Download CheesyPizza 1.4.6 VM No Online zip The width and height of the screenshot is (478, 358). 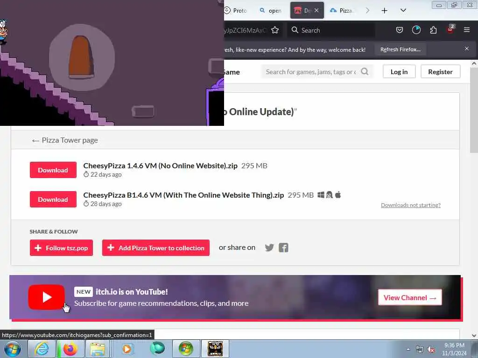(x=53, y=170)
